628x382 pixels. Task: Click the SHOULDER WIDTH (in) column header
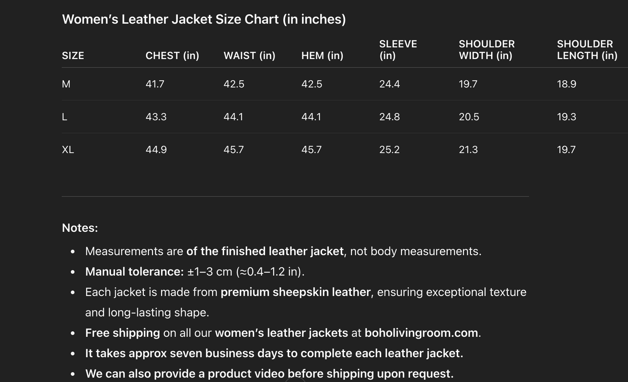[x=486, y=49]
